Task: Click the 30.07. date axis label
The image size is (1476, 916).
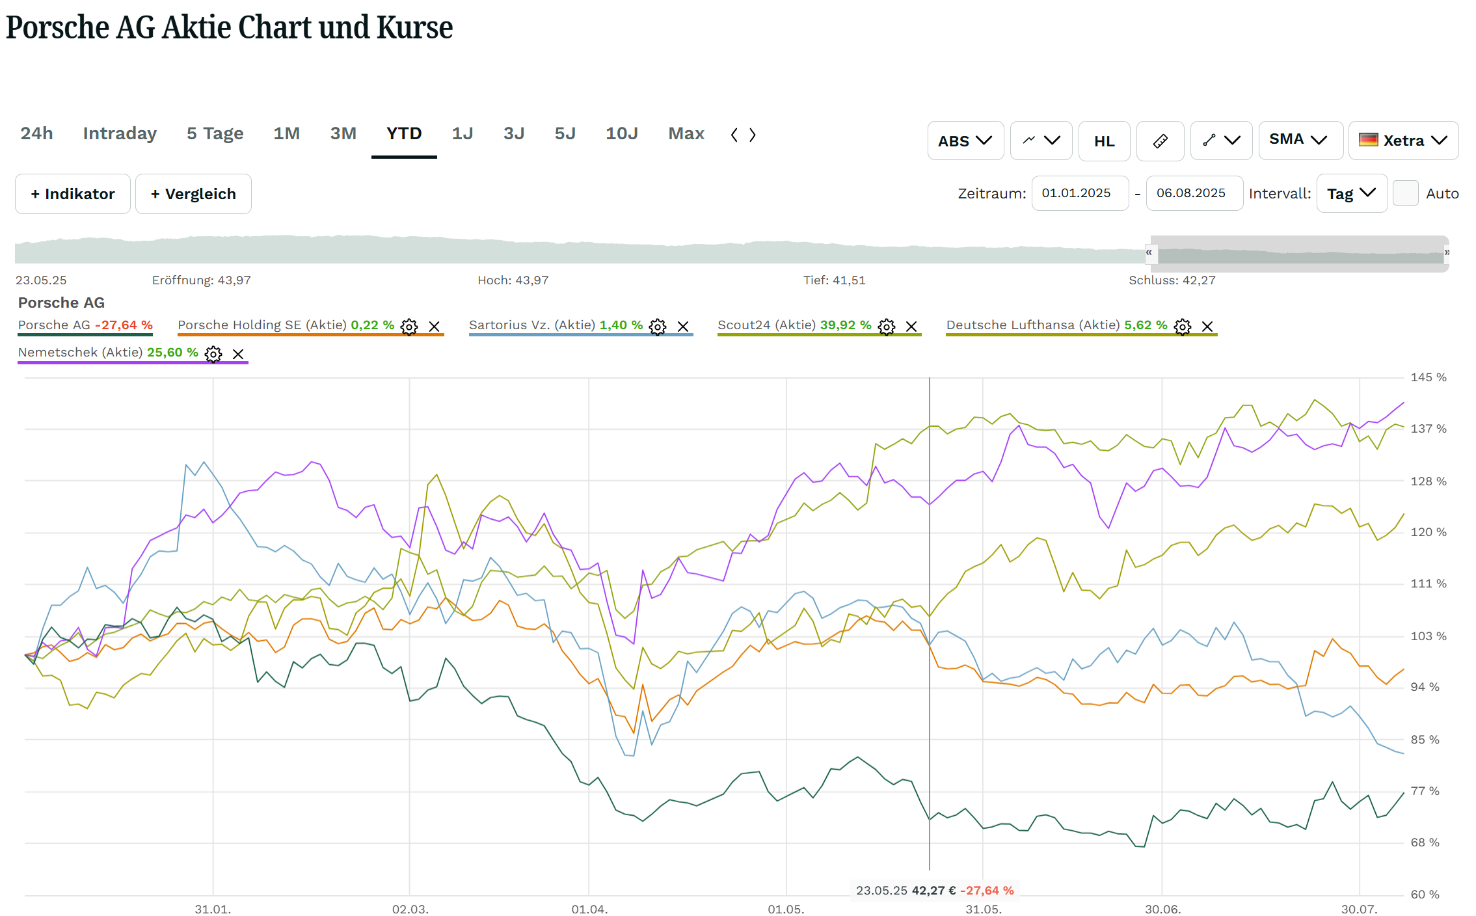Action: coord(1359,909)
